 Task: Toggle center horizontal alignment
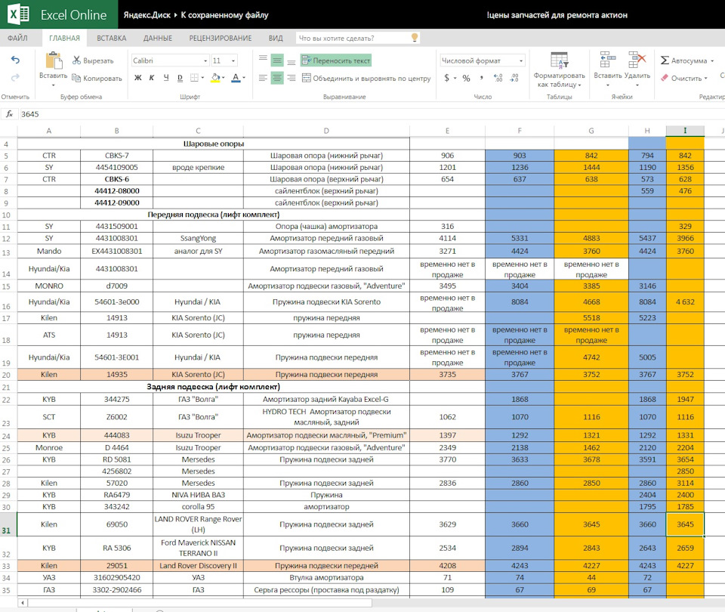[x=277, y=78]
